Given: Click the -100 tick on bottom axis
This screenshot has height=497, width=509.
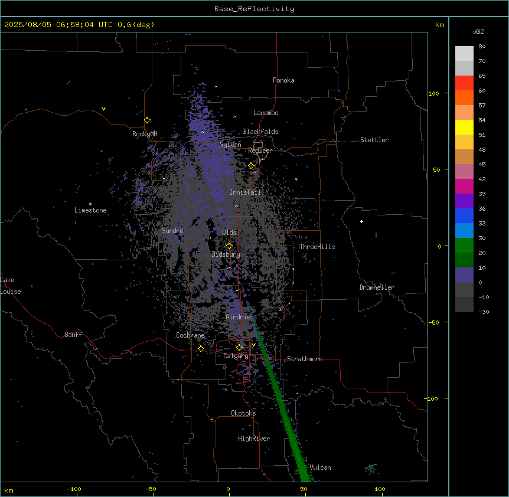Looking at the screenshot, I should pos(74,489).
